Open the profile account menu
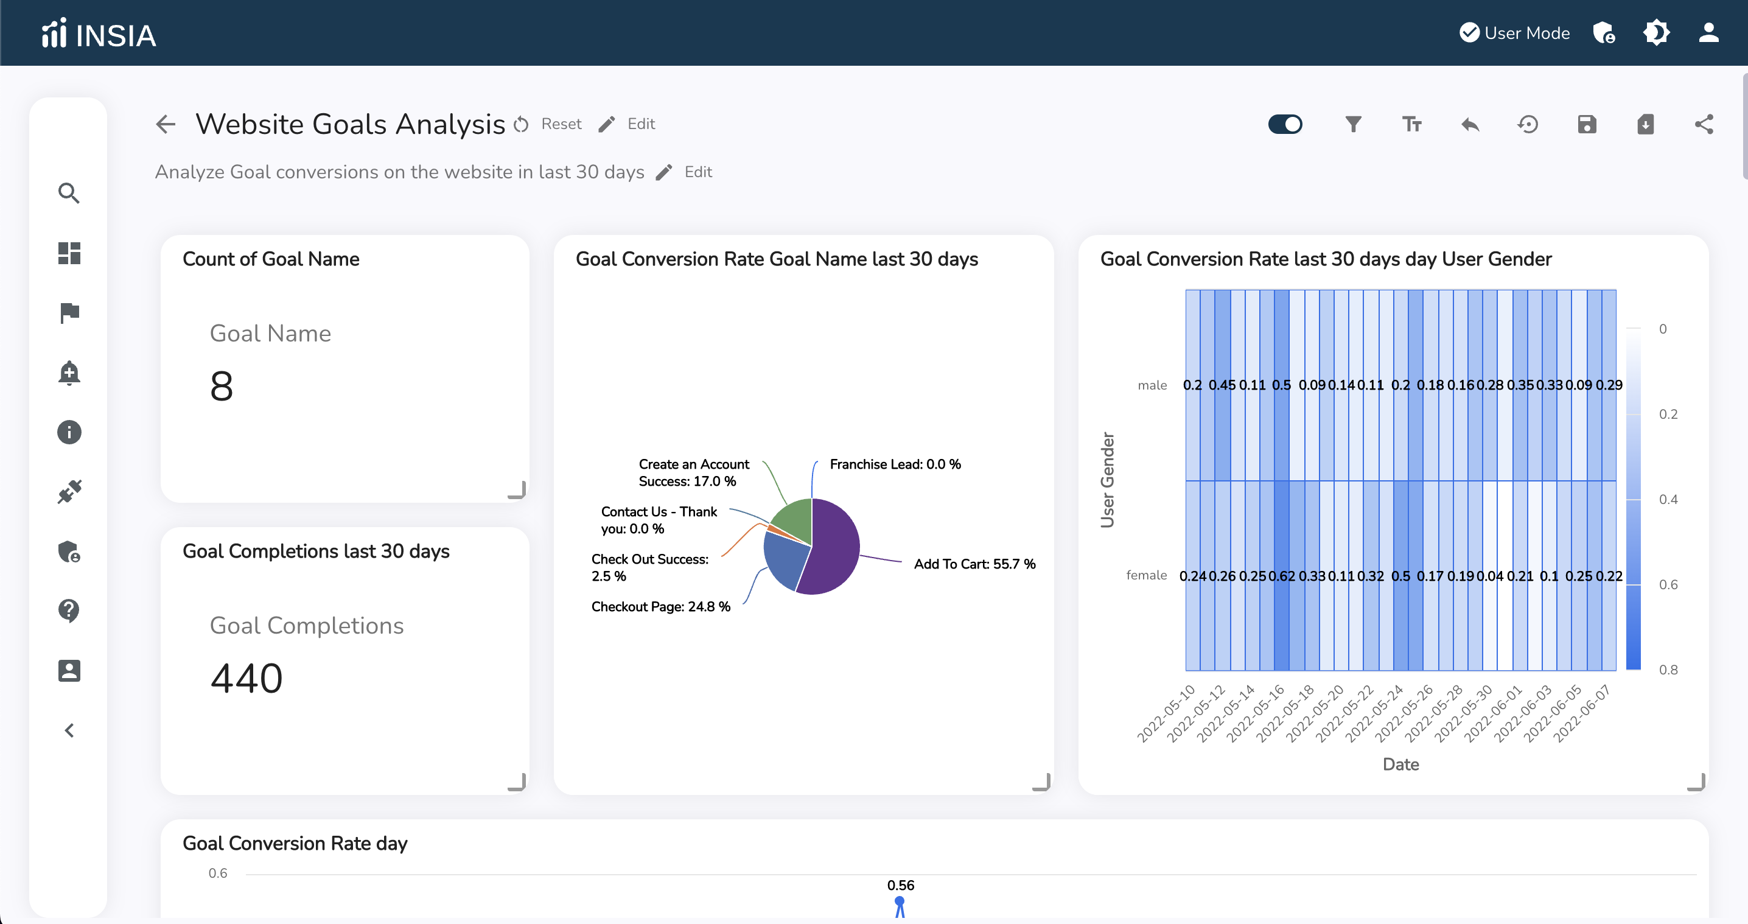This screenshot has height=924, width=1748. pos(1708,32)
